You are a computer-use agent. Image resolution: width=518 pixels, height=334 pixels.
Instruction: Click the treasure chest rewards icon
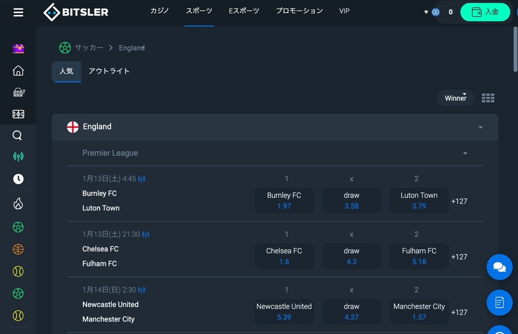point(18,49)
